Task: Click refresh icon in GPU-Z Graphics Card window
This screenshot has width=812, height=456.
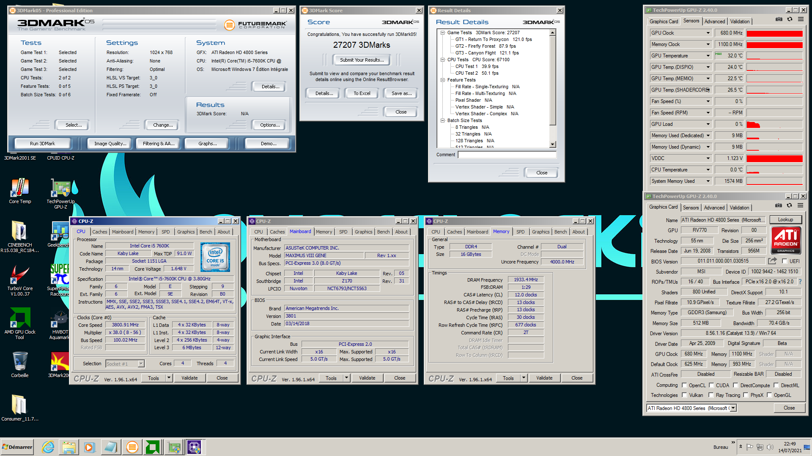Action: coord(789,206)
